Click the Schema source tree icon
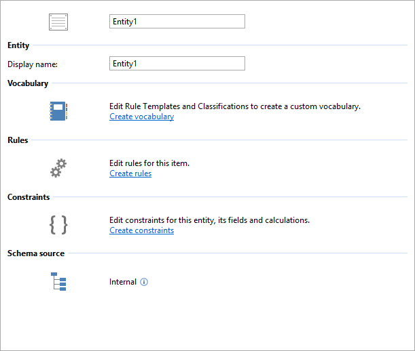415x351 pixels. tap(59, 281)
